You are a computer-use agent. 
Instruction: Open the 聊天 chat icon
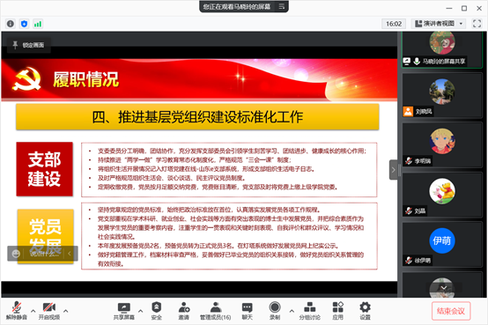click(x=248, y=311)
